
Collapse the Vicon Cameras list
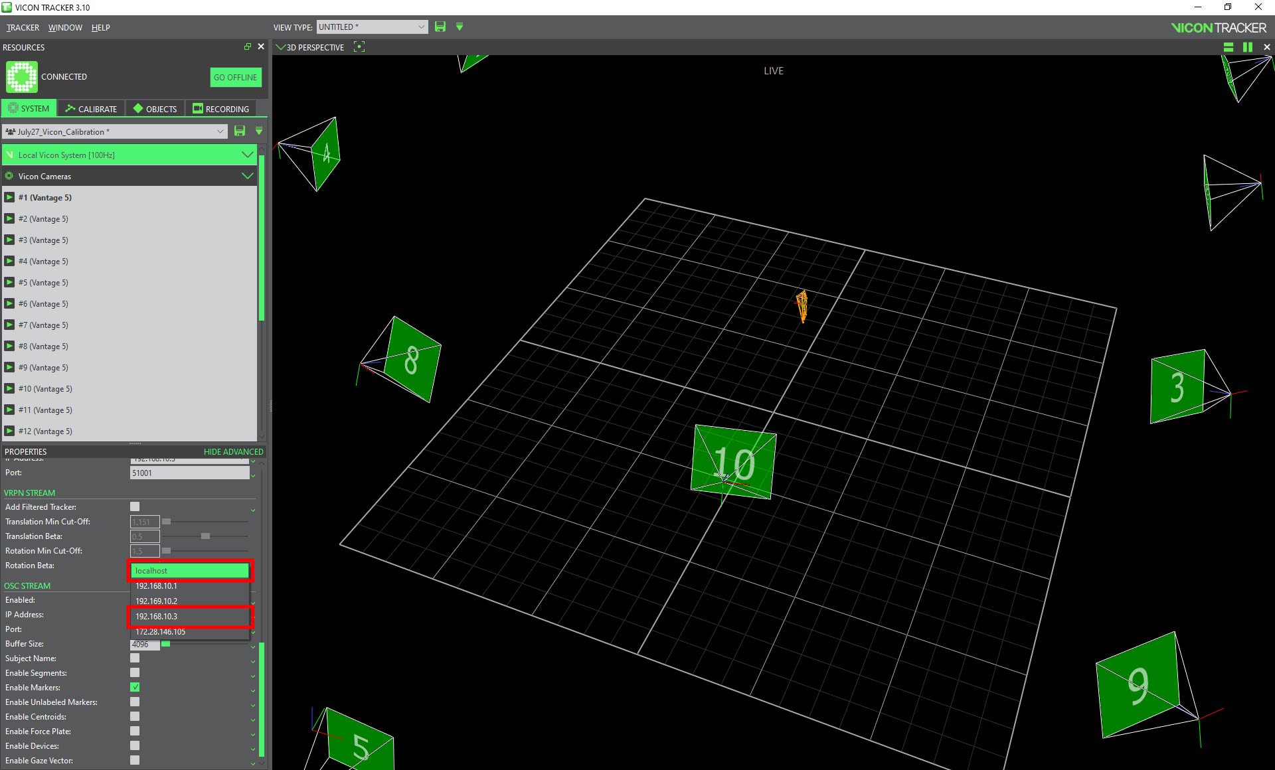(x=247, y=177)
